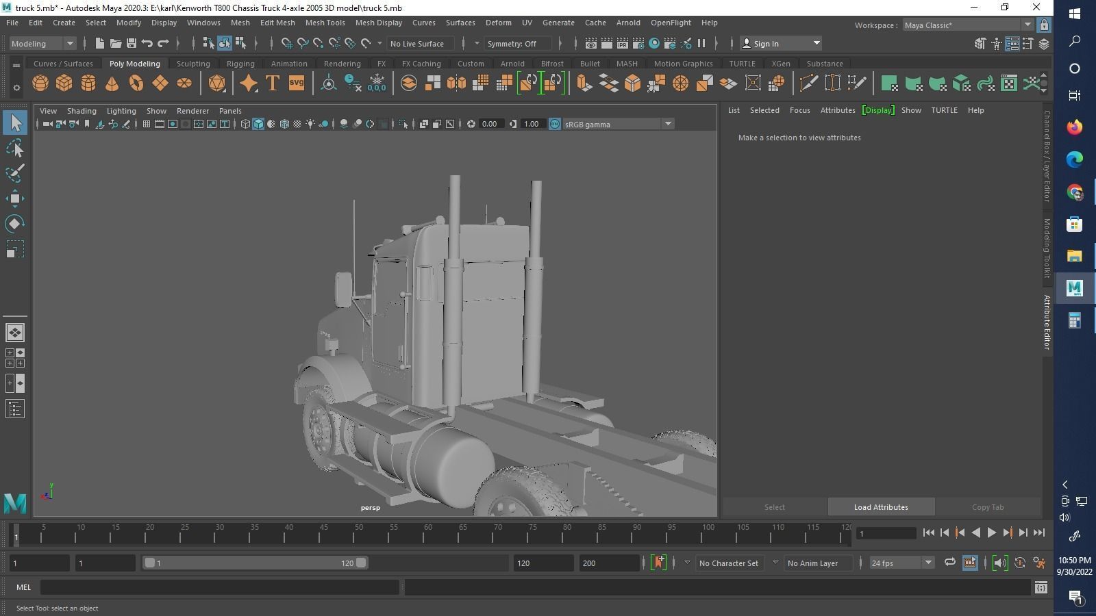This screenshot has width=1096, height=616.
Task: Open the Script Editor icon
Action: click(1041, 587)
